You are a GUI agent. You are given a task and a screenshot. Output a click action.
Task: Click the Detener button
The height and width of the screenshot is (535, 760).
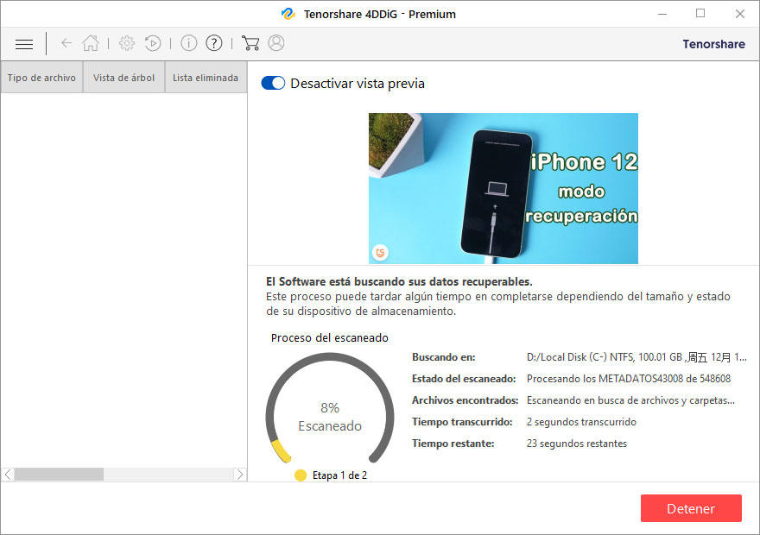(x=691, y=508)
